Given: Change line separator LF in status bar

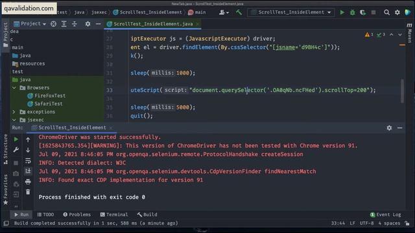Looking at the screenshot, I should [x=352, y=223].
